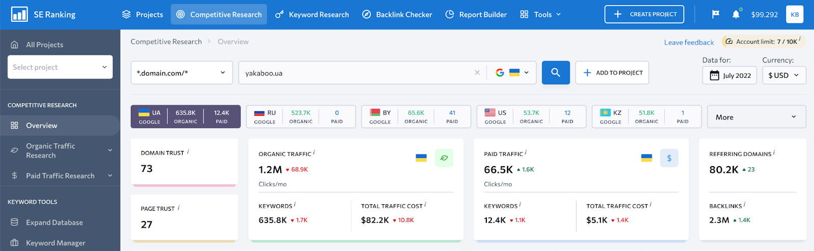Open the Report Builder
This screenshot has width=814, height=251.
point(476,14)
